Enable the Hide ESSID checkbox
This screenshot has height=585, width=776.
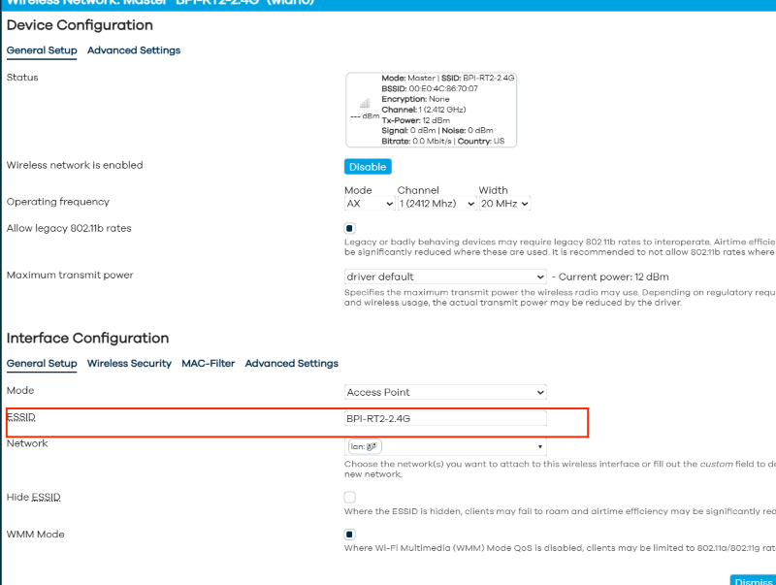[x=350, y=498]
